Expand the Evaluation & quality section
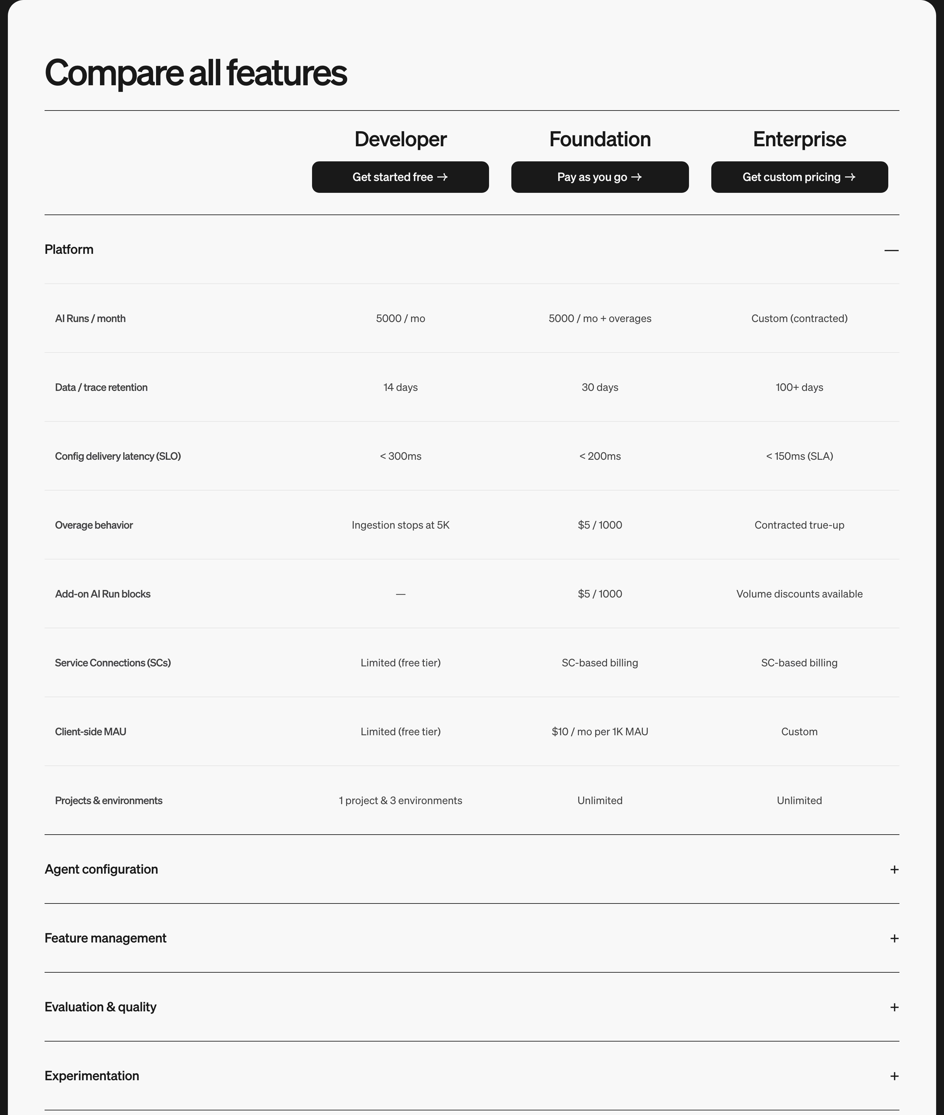Screen dimensions: 944x1115 (471, 1007)
